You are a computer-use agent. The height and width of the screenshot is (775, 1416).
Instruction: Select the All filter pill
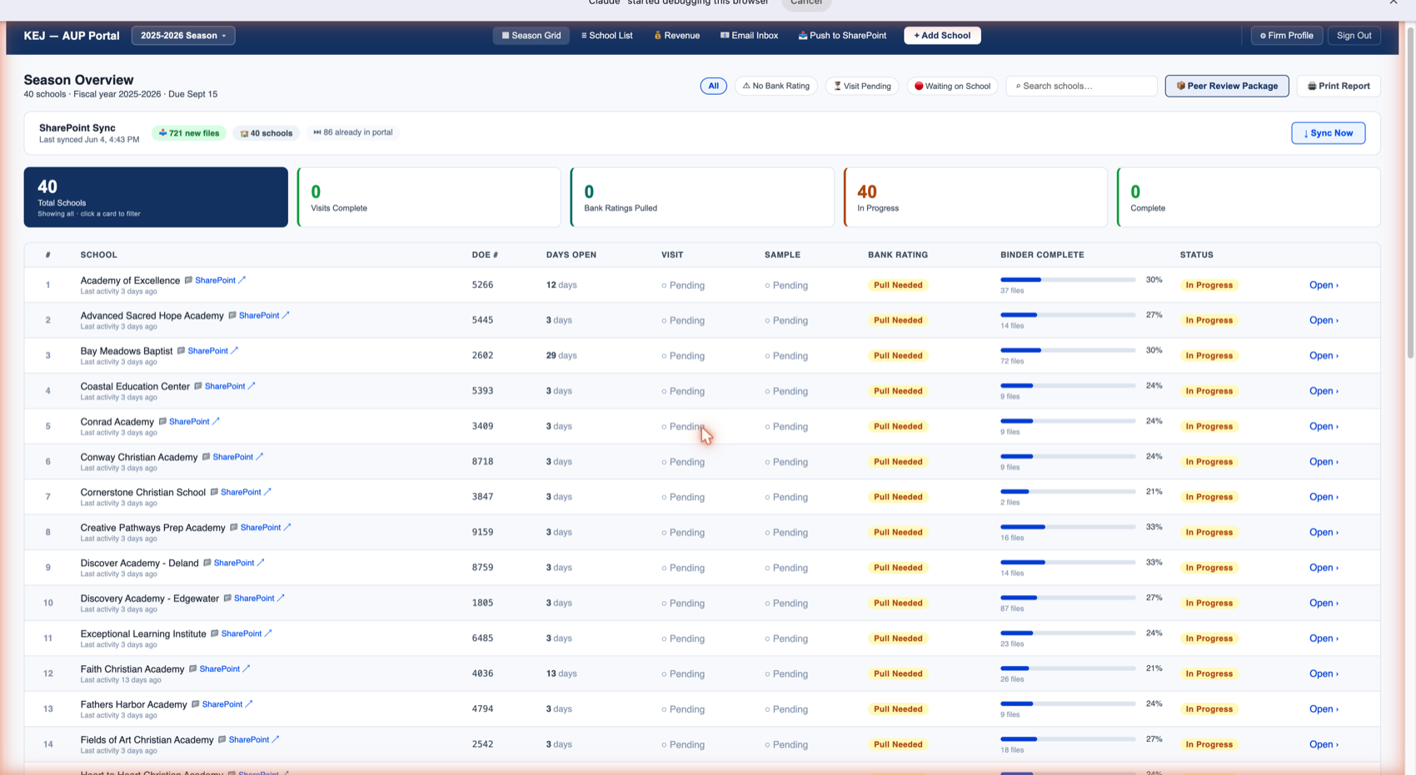click(x=713, y=86)
